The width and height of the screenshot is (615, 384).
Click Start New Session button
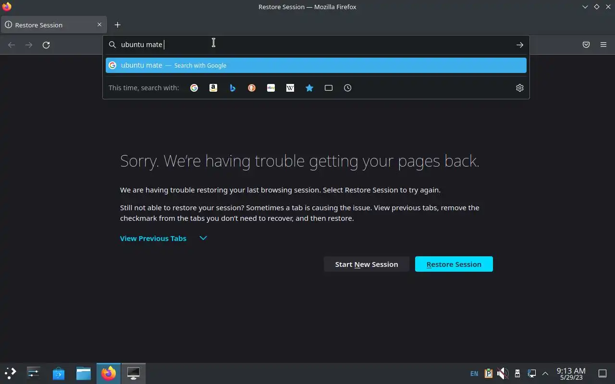(x=367, y=264)
